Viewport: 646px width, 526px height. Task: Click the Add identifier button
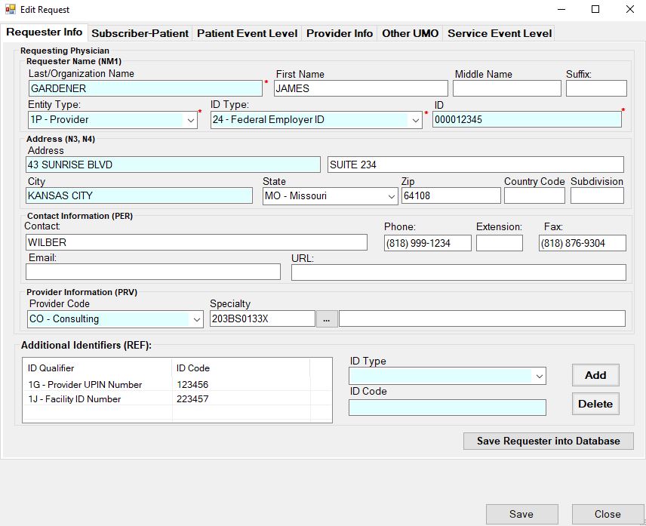595,375
